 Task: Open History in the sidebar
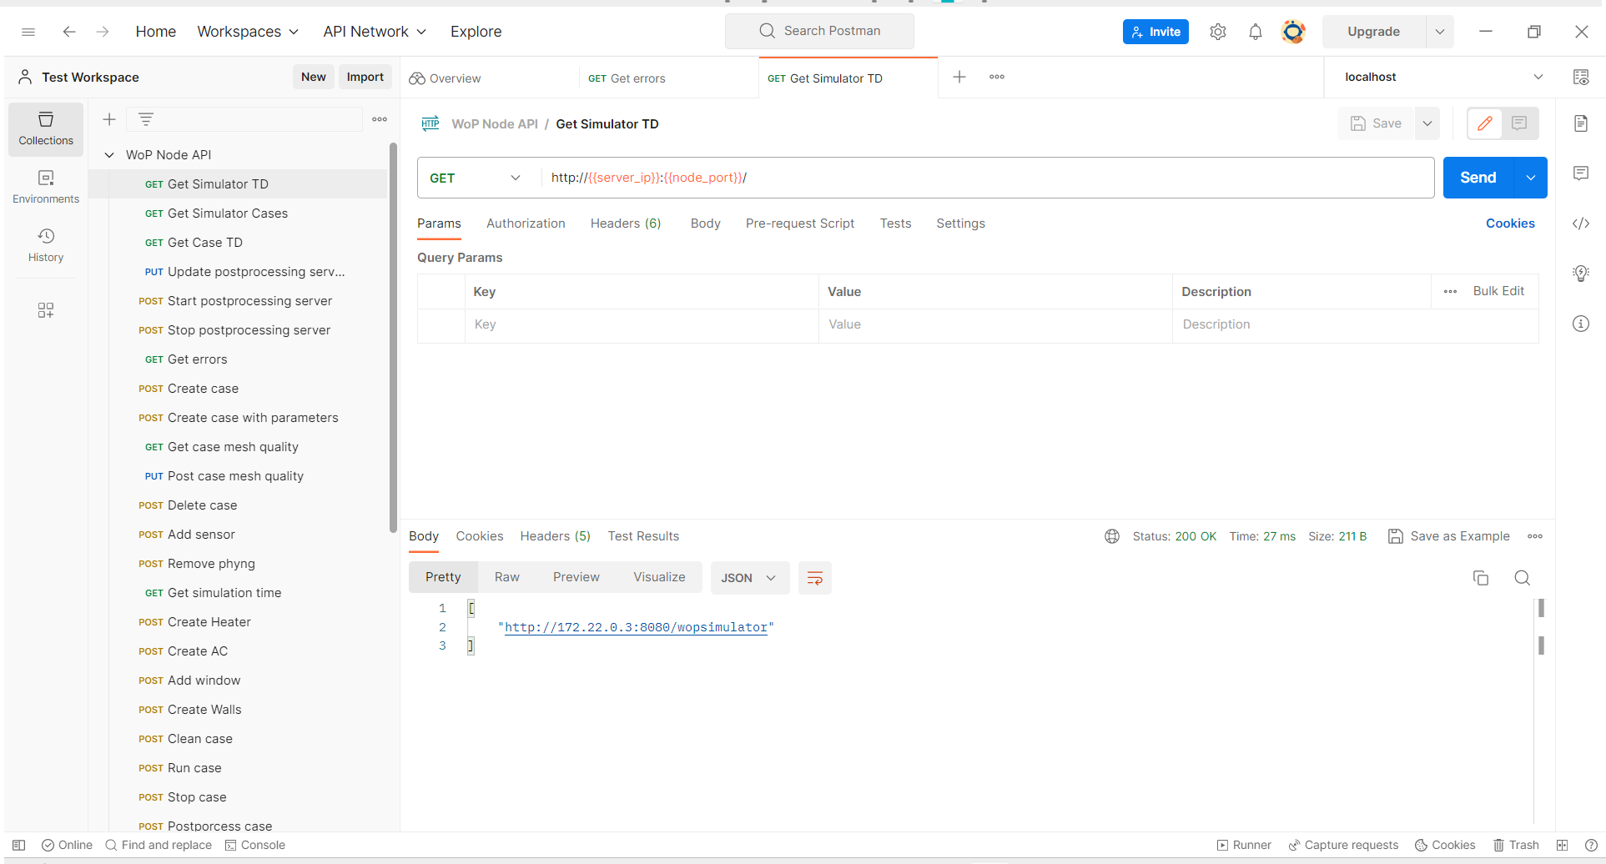click(46, 245)
